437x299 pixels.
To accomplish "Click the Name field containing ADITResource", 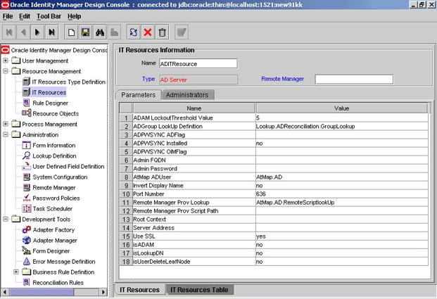I will 198,63.
